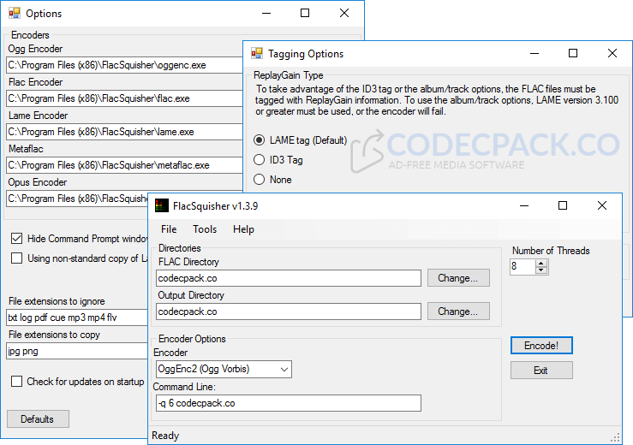Open the File menu
Image resolution: width=633 pixels, height=445 pixels.
click(169, 229)
